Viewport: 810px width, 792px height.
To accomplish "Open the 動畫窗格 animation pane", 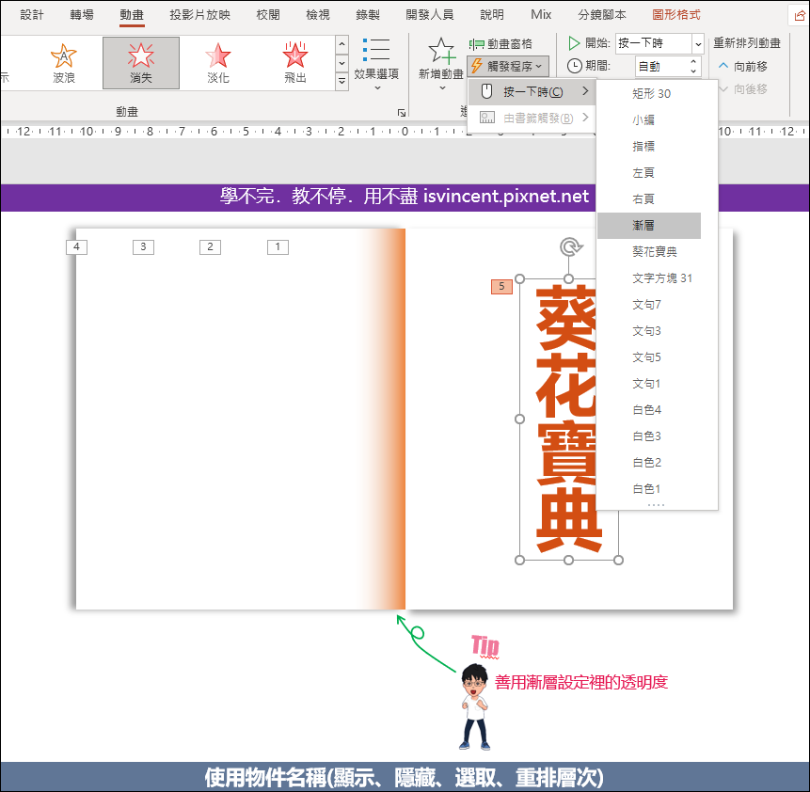I will click(500, 44).
